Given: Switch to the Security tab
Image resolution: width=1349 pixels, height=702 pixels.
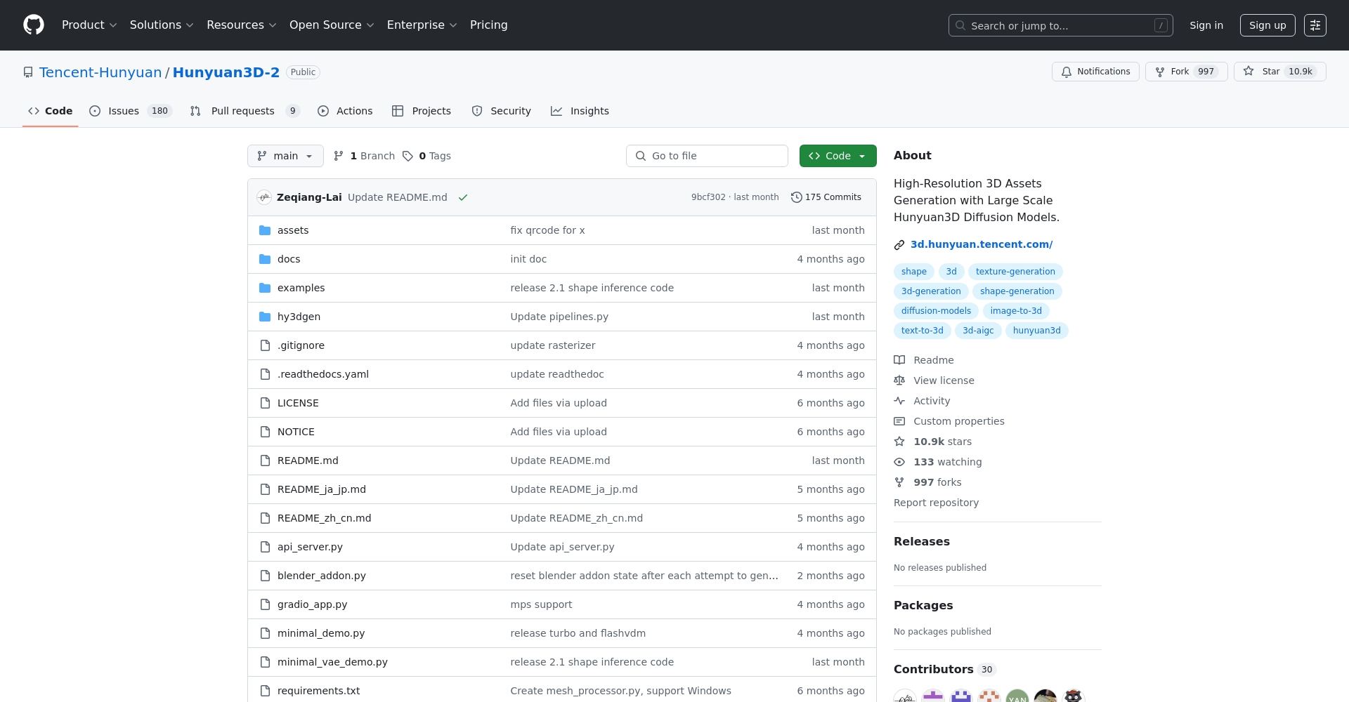Looking at the screenshot, I should (x=502, y=111).
